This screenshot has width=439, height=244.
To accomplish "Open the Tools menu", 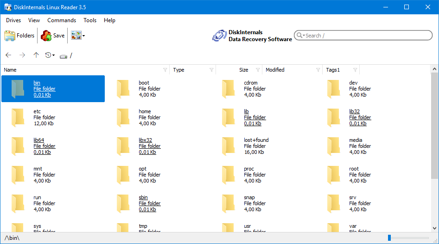I will [x=90, y=20].
